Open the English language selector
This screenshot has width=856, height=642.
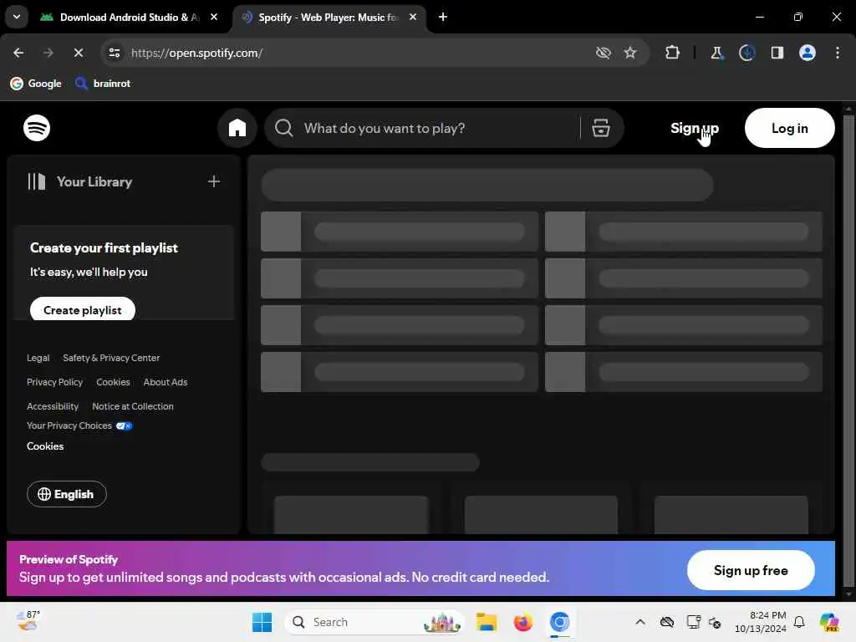(x=67, y=493)
